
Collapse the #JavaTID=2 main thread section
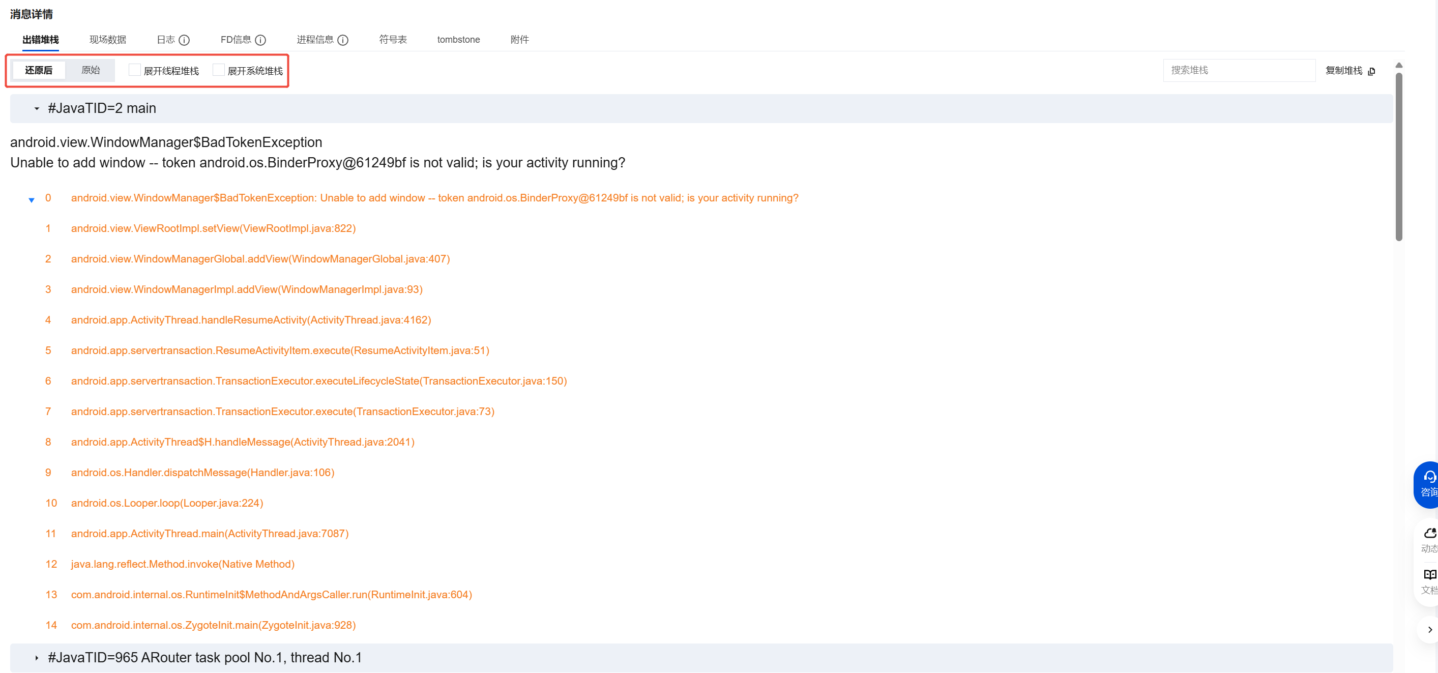(x=37, y=109)
